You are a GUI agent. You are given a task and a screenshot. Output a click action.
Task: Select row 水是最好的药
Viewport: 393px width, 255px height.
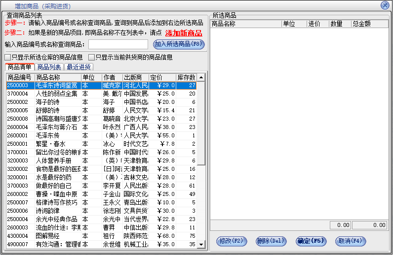[x=101, y=178]
